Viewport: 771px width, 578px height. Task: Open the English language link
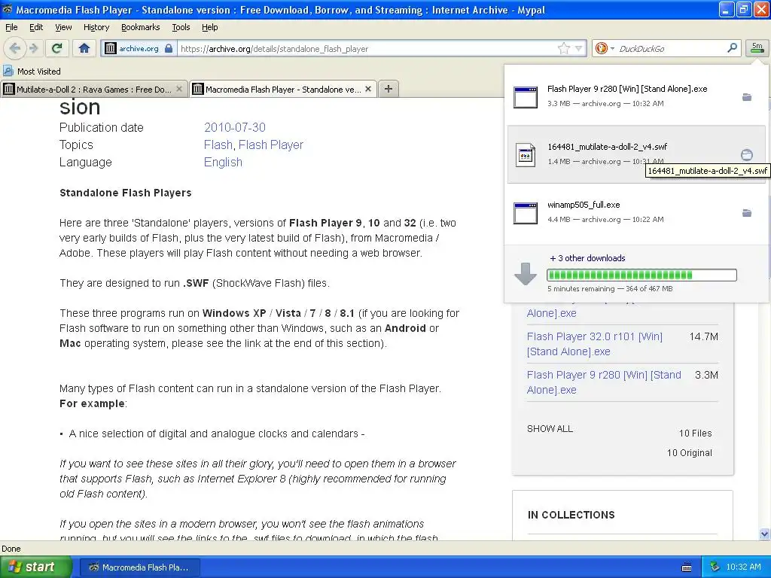coord(223,162)
